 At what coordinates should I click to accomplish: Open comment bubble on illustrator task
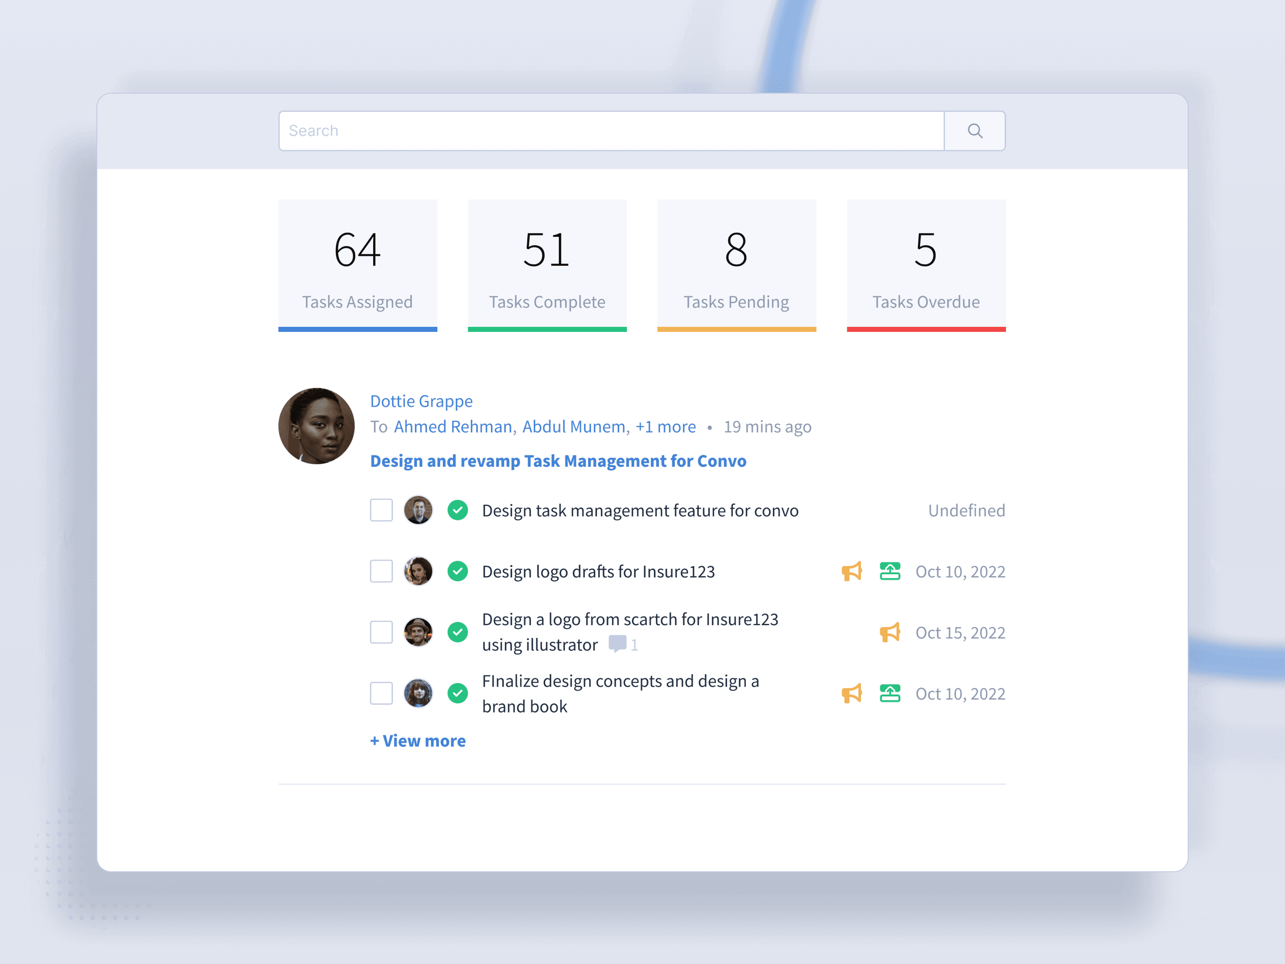click(x=617, y=644)
